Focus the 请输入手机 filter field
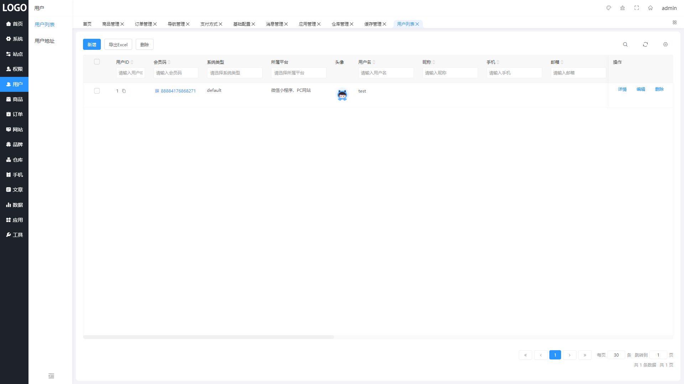The width and height of the screenshot is (684, 384). tap(514, 73)
